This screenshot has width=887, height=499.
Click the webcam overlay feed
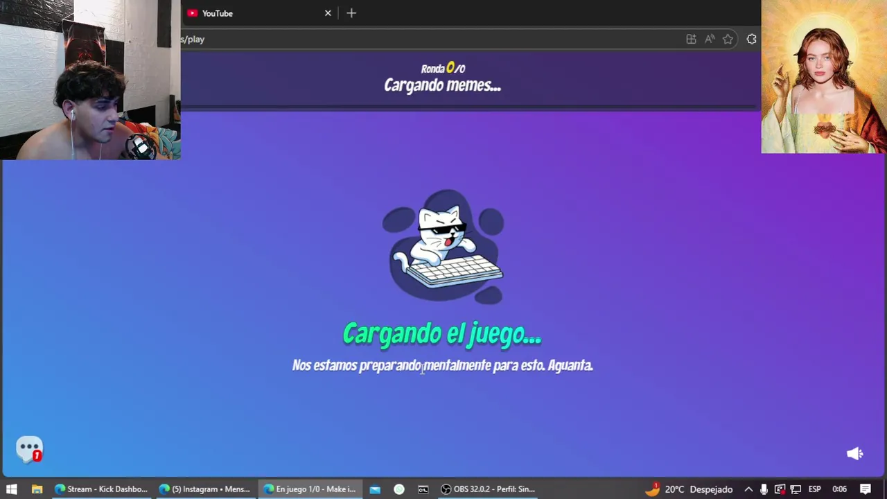[x=90, y=80]
